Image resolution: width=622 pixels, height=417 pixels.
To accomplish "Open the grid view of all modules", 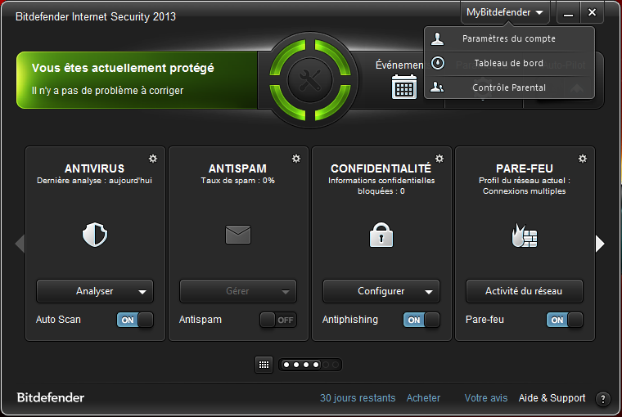I will (x=264, y=365).
